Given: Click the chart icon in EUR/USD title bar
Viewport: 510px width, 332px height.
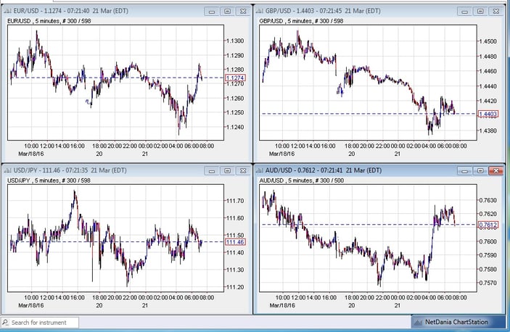Looking at the screenshot, I should [7, 11].
